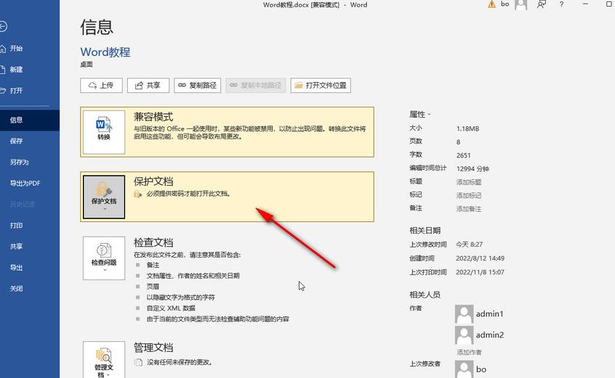The height and width of the screenshot is (378, 615).
Task: Click the 12994 分钟 editing time value
Action: [x=473, y=169]
